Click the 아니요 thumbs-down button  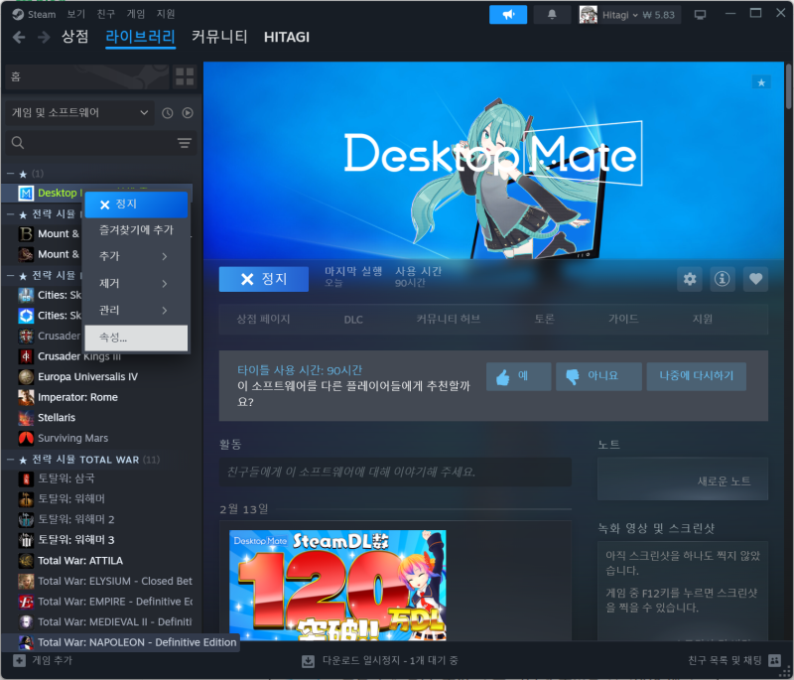[598, 376]
